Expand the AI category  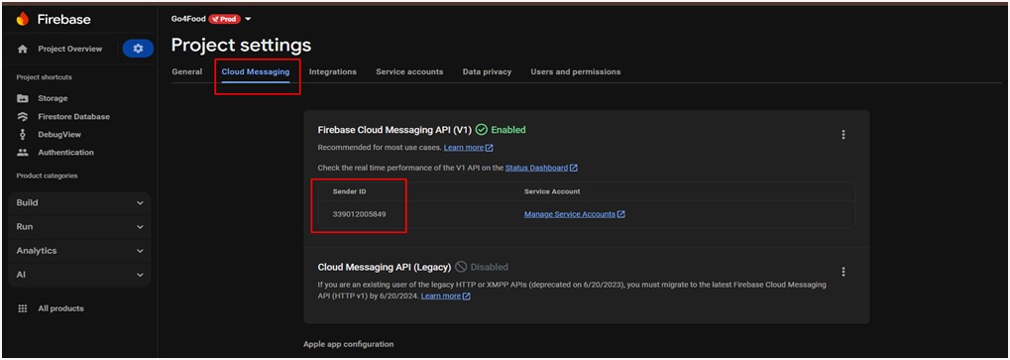(80, 275)
